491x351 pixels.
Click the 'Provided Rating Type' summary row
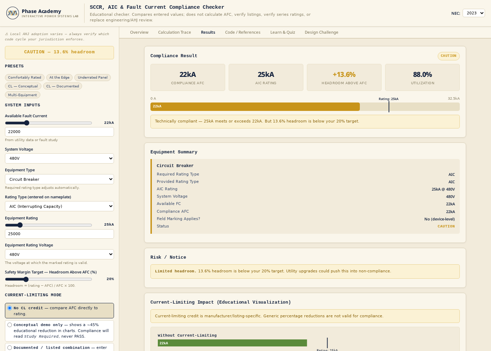tap(305, 182)
